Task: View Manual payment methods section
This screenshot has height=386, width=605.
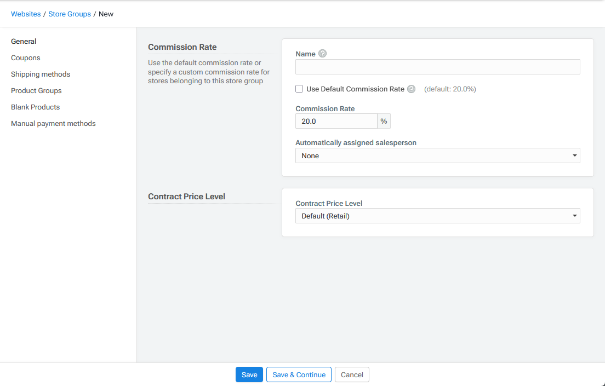Action: tap(53, 124)
